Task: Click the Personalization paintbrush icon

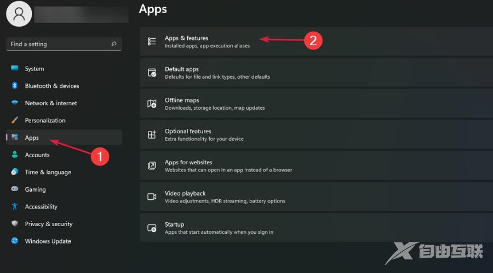Action: (14, 120)
